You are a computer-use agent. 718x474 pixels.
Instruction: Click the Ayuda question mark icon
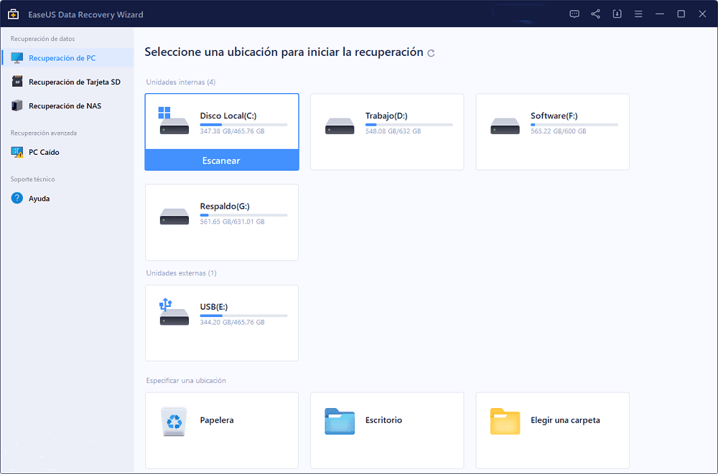(17, 199)
